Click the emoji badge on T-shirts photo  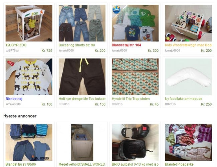(x=116, y=9)
